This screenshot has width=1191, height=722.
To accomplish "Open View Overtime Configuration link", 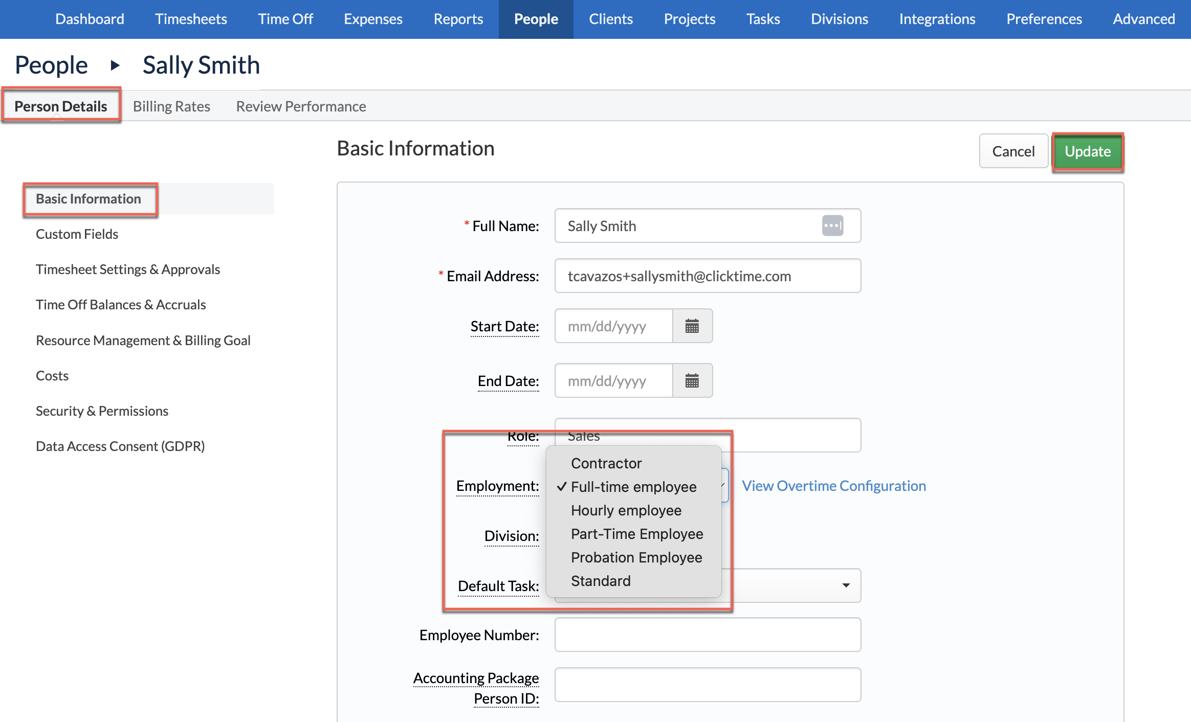I will pyautogui.click(x=834, y=485).
